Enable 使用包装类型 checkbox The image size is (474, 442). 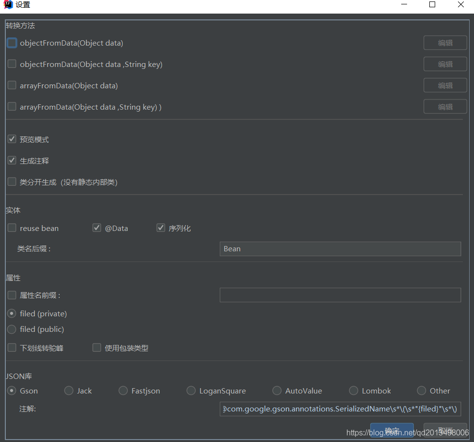coord(97,348)
